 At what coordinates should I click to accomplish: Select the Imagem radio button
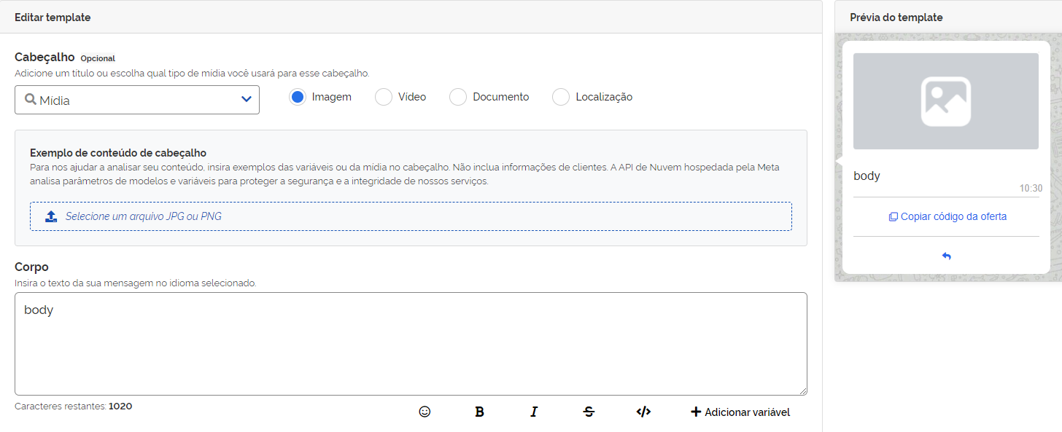tap(297, 97)
